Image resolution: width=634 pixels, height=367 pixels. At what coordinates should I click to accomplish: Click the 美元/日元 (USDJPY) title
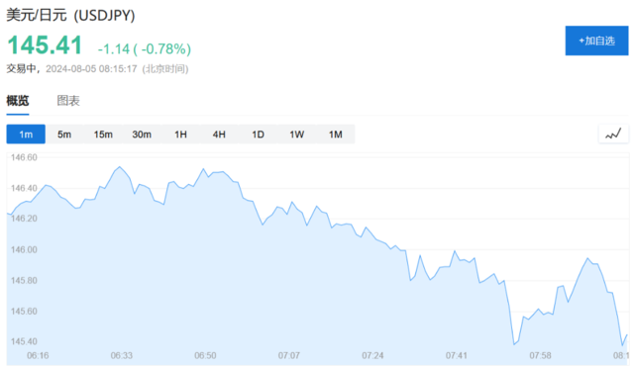coord(70,16)
